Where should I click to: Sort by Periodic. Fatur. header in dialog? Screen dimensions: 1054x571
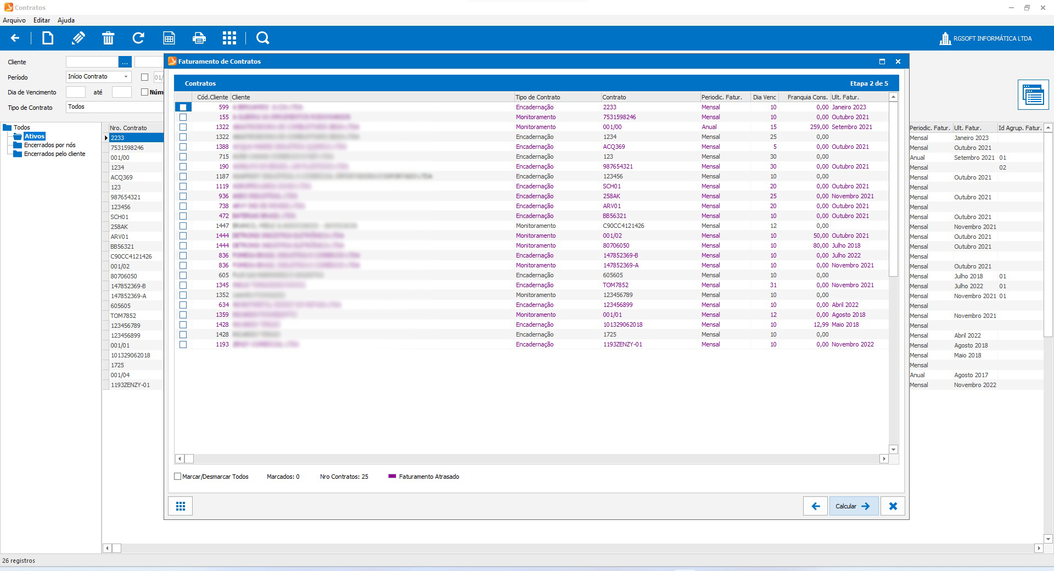click(x=725, y=97)
